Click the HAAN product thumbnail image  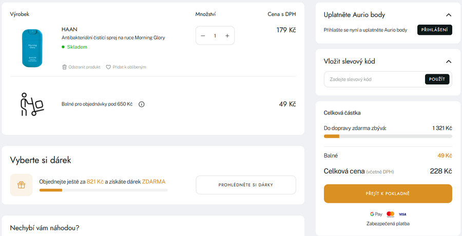(32, 47)
